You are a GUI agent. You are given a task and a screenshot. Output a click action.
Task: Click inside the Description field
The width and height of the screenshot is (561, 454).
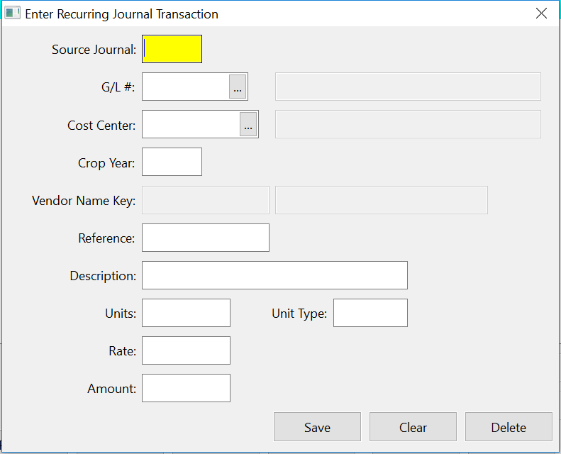click(274, 275)
